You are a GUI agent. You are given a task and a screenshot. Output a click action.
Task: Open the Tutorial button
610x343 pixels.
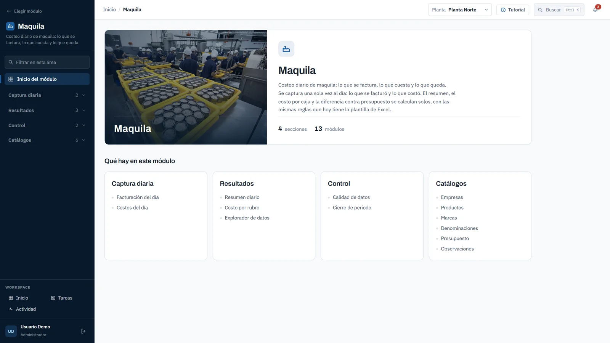point(513,10)
